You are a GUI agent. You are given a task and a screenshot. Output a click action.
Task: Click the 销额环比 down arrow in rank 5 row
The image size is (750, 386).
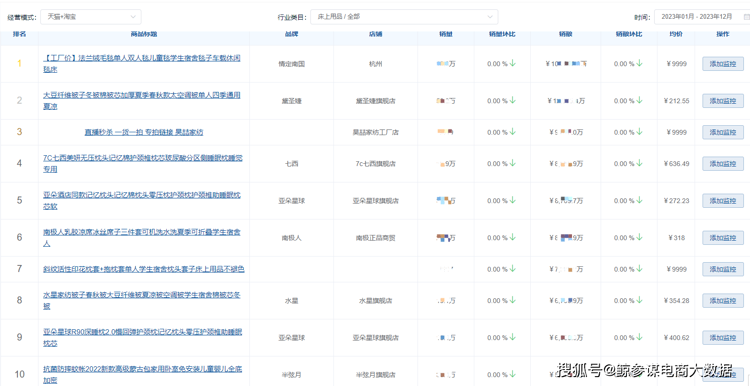pos(640,200)
